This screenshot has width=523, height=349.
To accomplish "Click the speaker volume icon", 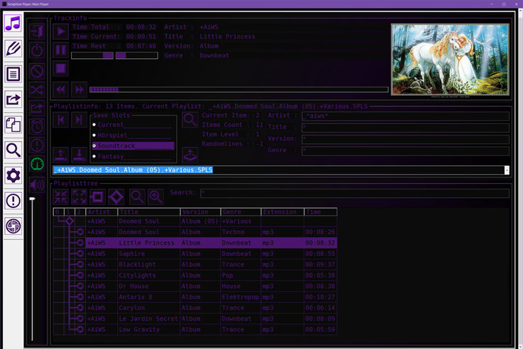I will point(38,184).
